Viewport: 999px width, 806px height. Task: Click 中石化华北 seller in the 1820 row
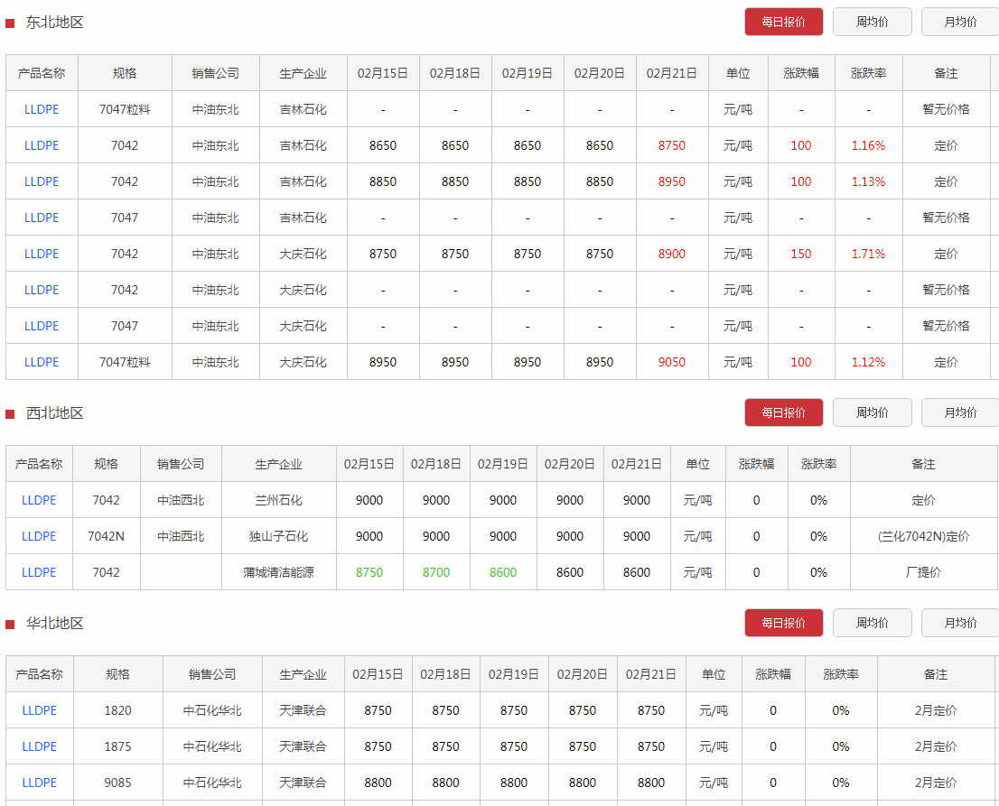(212, 710)
